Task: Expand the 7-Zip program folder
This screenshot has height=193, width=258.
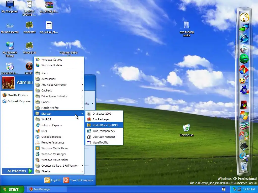Action: (x=59, y=73)
